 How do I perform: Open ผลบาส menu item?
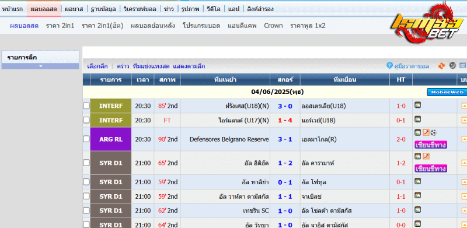tap(74, 9)
